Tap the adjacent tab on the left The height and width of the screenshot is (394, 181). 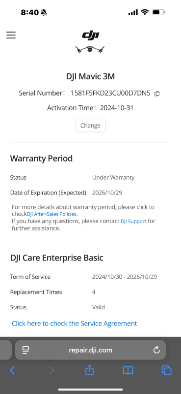click(x=5, y=350)
